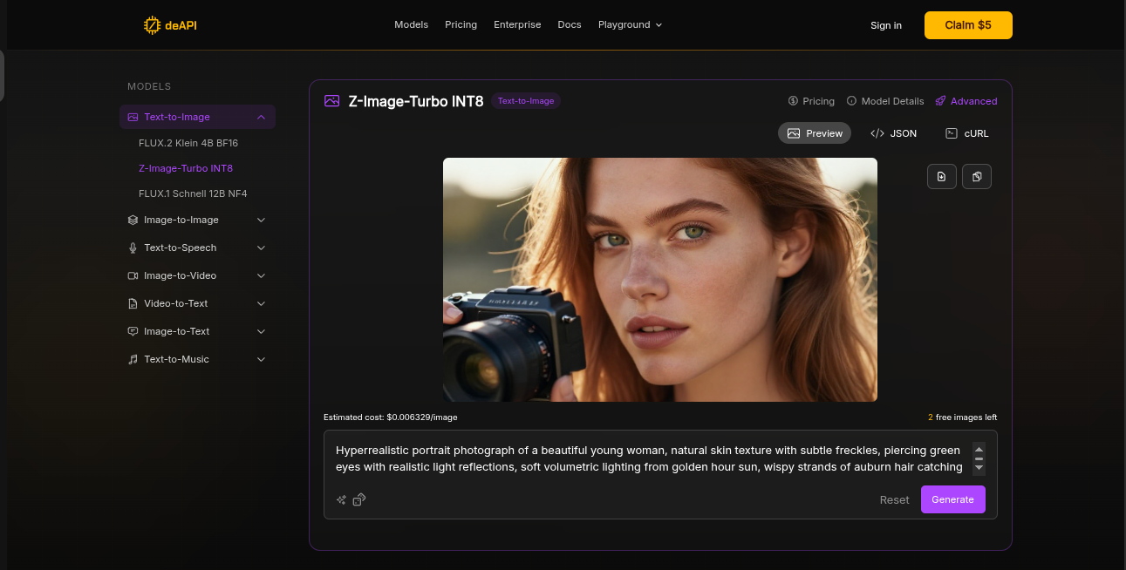Click the sparkle enhance-prompt icon
The height and width of the screenshot is (570, 1126).
click(342, 500)
